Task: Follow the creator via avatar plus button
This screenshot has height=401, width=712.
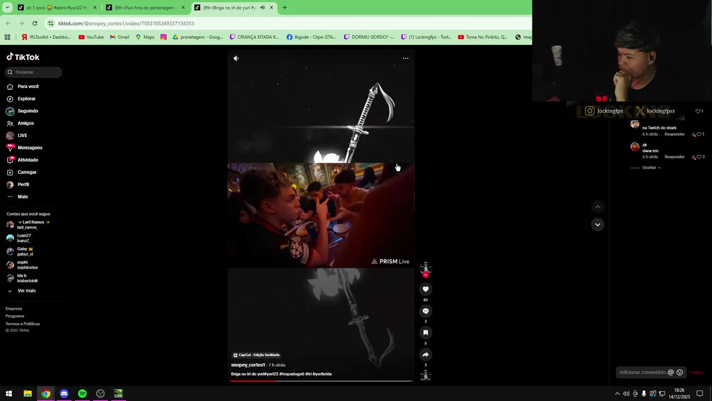Action: [426, 275]
